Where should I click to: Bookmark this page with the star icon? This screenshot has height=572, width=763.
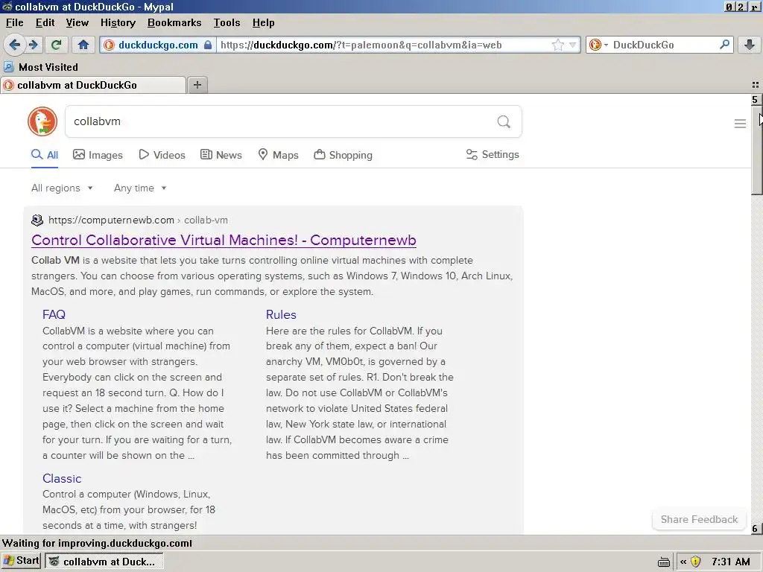(557, 45)
